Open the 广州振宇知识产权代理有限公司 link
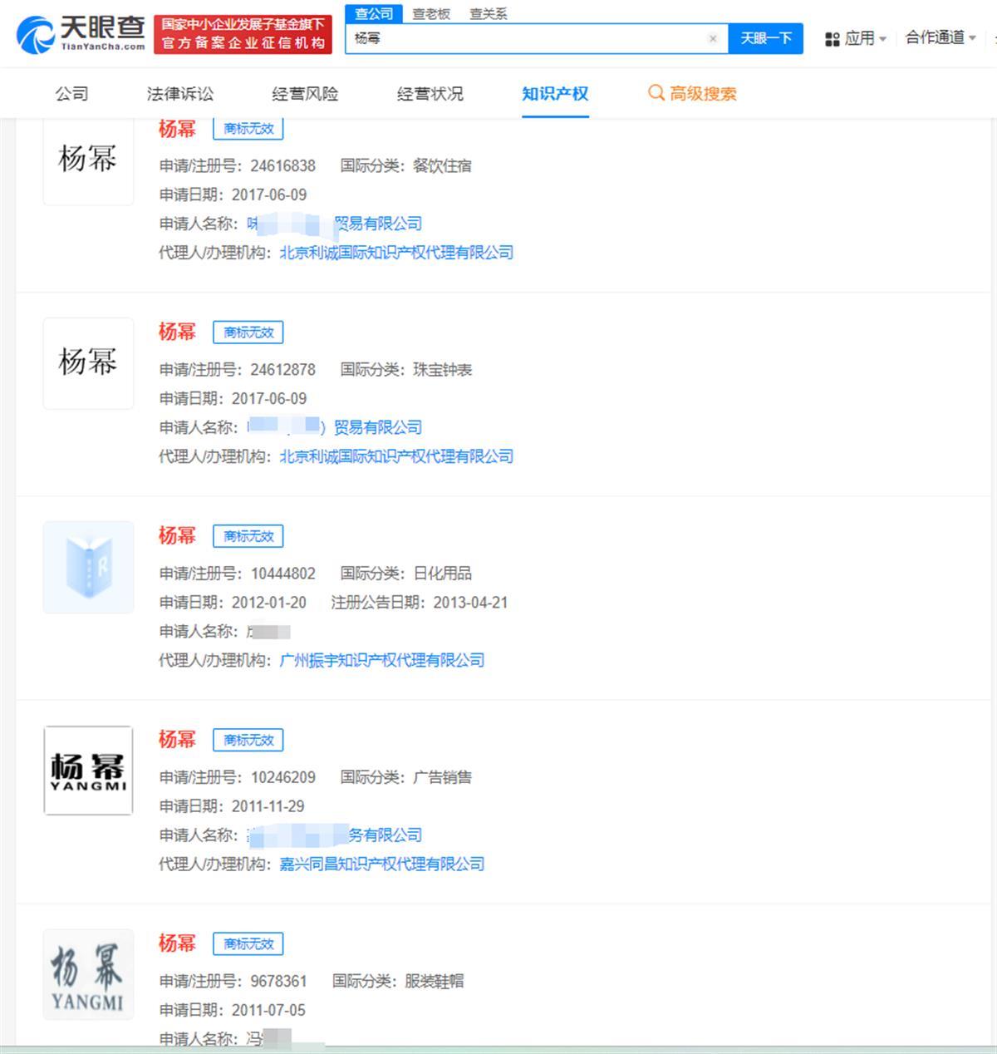Screen dimensions: 997x1054 (384, 660)
